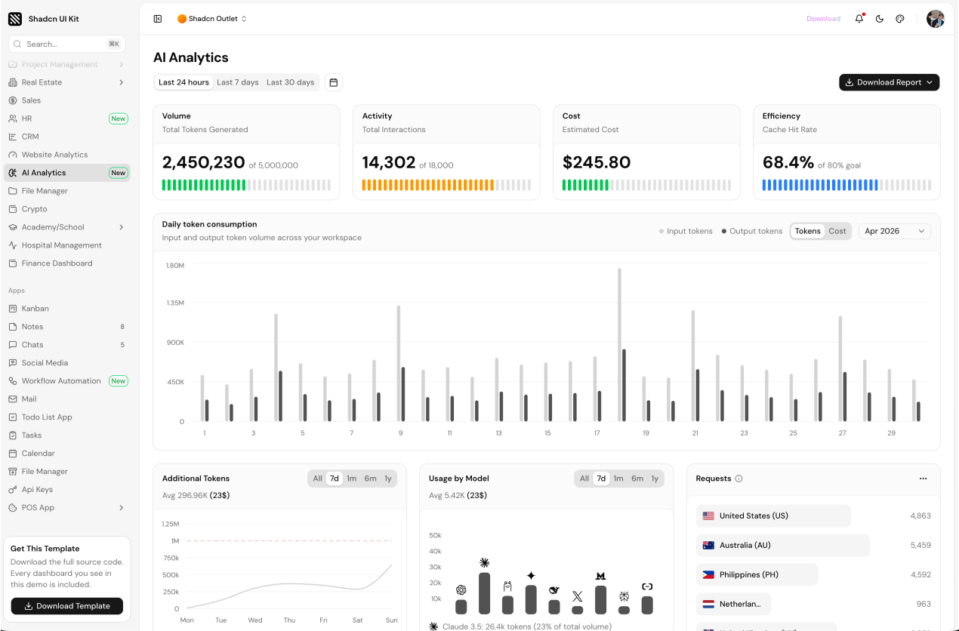Open Todo List App sidebar item
959x631 pixels.
click(67, 417)
